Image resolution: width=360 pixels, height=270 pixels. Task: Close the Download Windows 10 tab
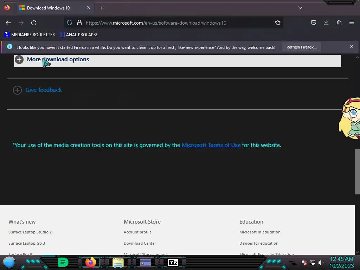point(89,8)
